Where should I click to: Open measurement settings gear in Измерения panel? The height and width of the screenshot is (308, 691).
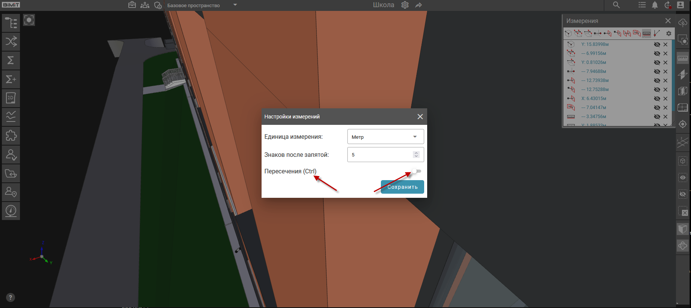point(668,33)
